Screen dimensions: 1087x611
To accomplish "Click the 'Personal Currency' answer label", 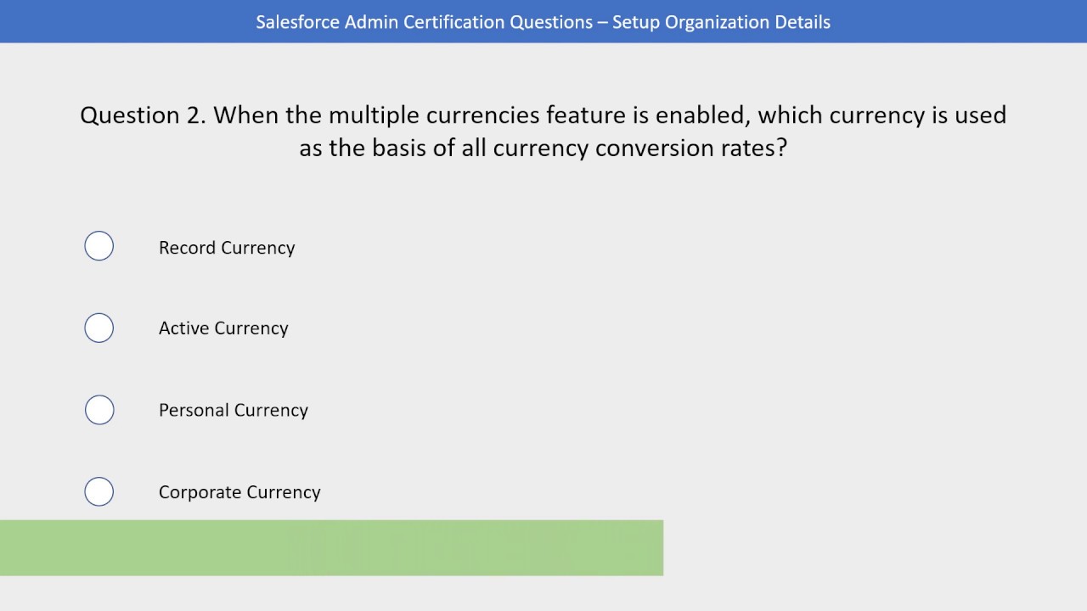I will coord(233,410).
